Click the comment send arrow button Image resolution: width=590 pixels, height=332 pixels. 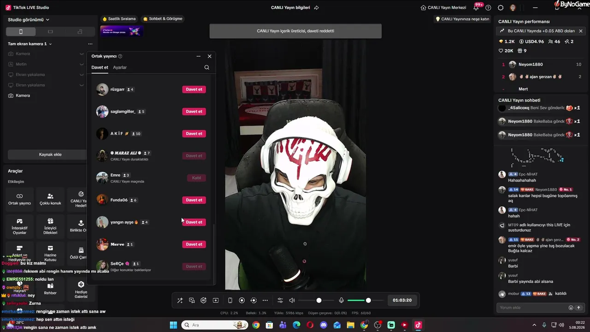pyautogui.click(x=578, y=308)
